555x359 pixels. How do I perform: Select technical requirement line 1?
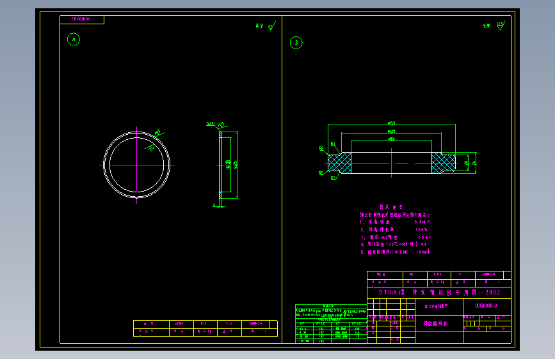coord(395,222)
